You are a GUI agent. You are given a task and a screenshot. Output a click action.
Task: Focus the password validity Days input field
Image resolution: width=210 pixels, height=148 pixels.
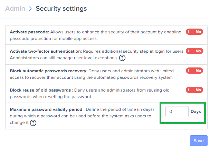click(x=177, y=112)
